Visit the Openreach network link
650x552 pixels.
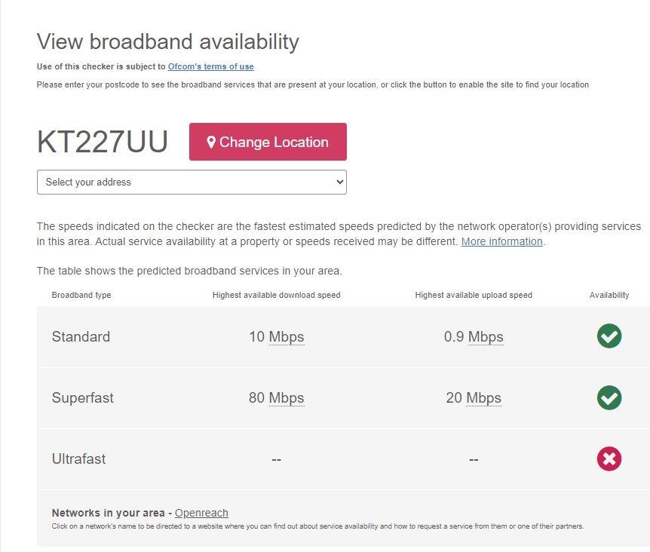tap(201, 513)
